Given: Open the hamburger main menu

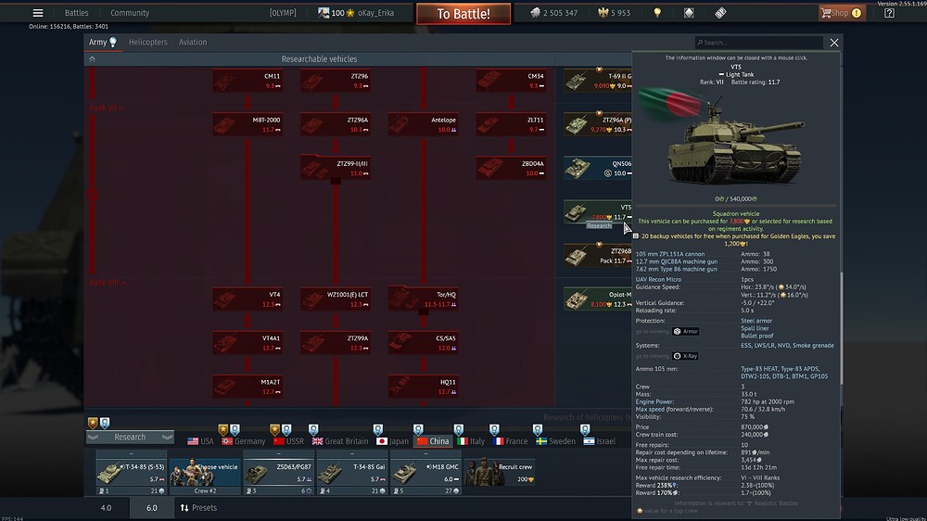Looking at the screenshot, I should tap(38, 13).
